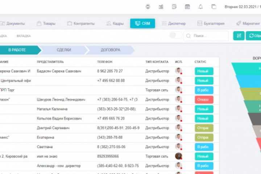
Task: Click phone number (343) 288-78-88
Action: 110,137
